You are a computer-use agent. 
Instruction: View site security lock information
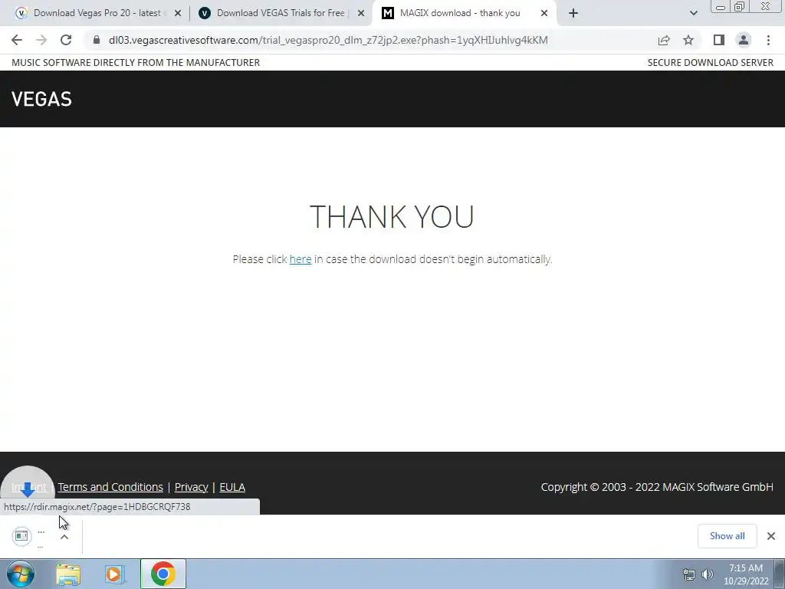pos(96,40)
